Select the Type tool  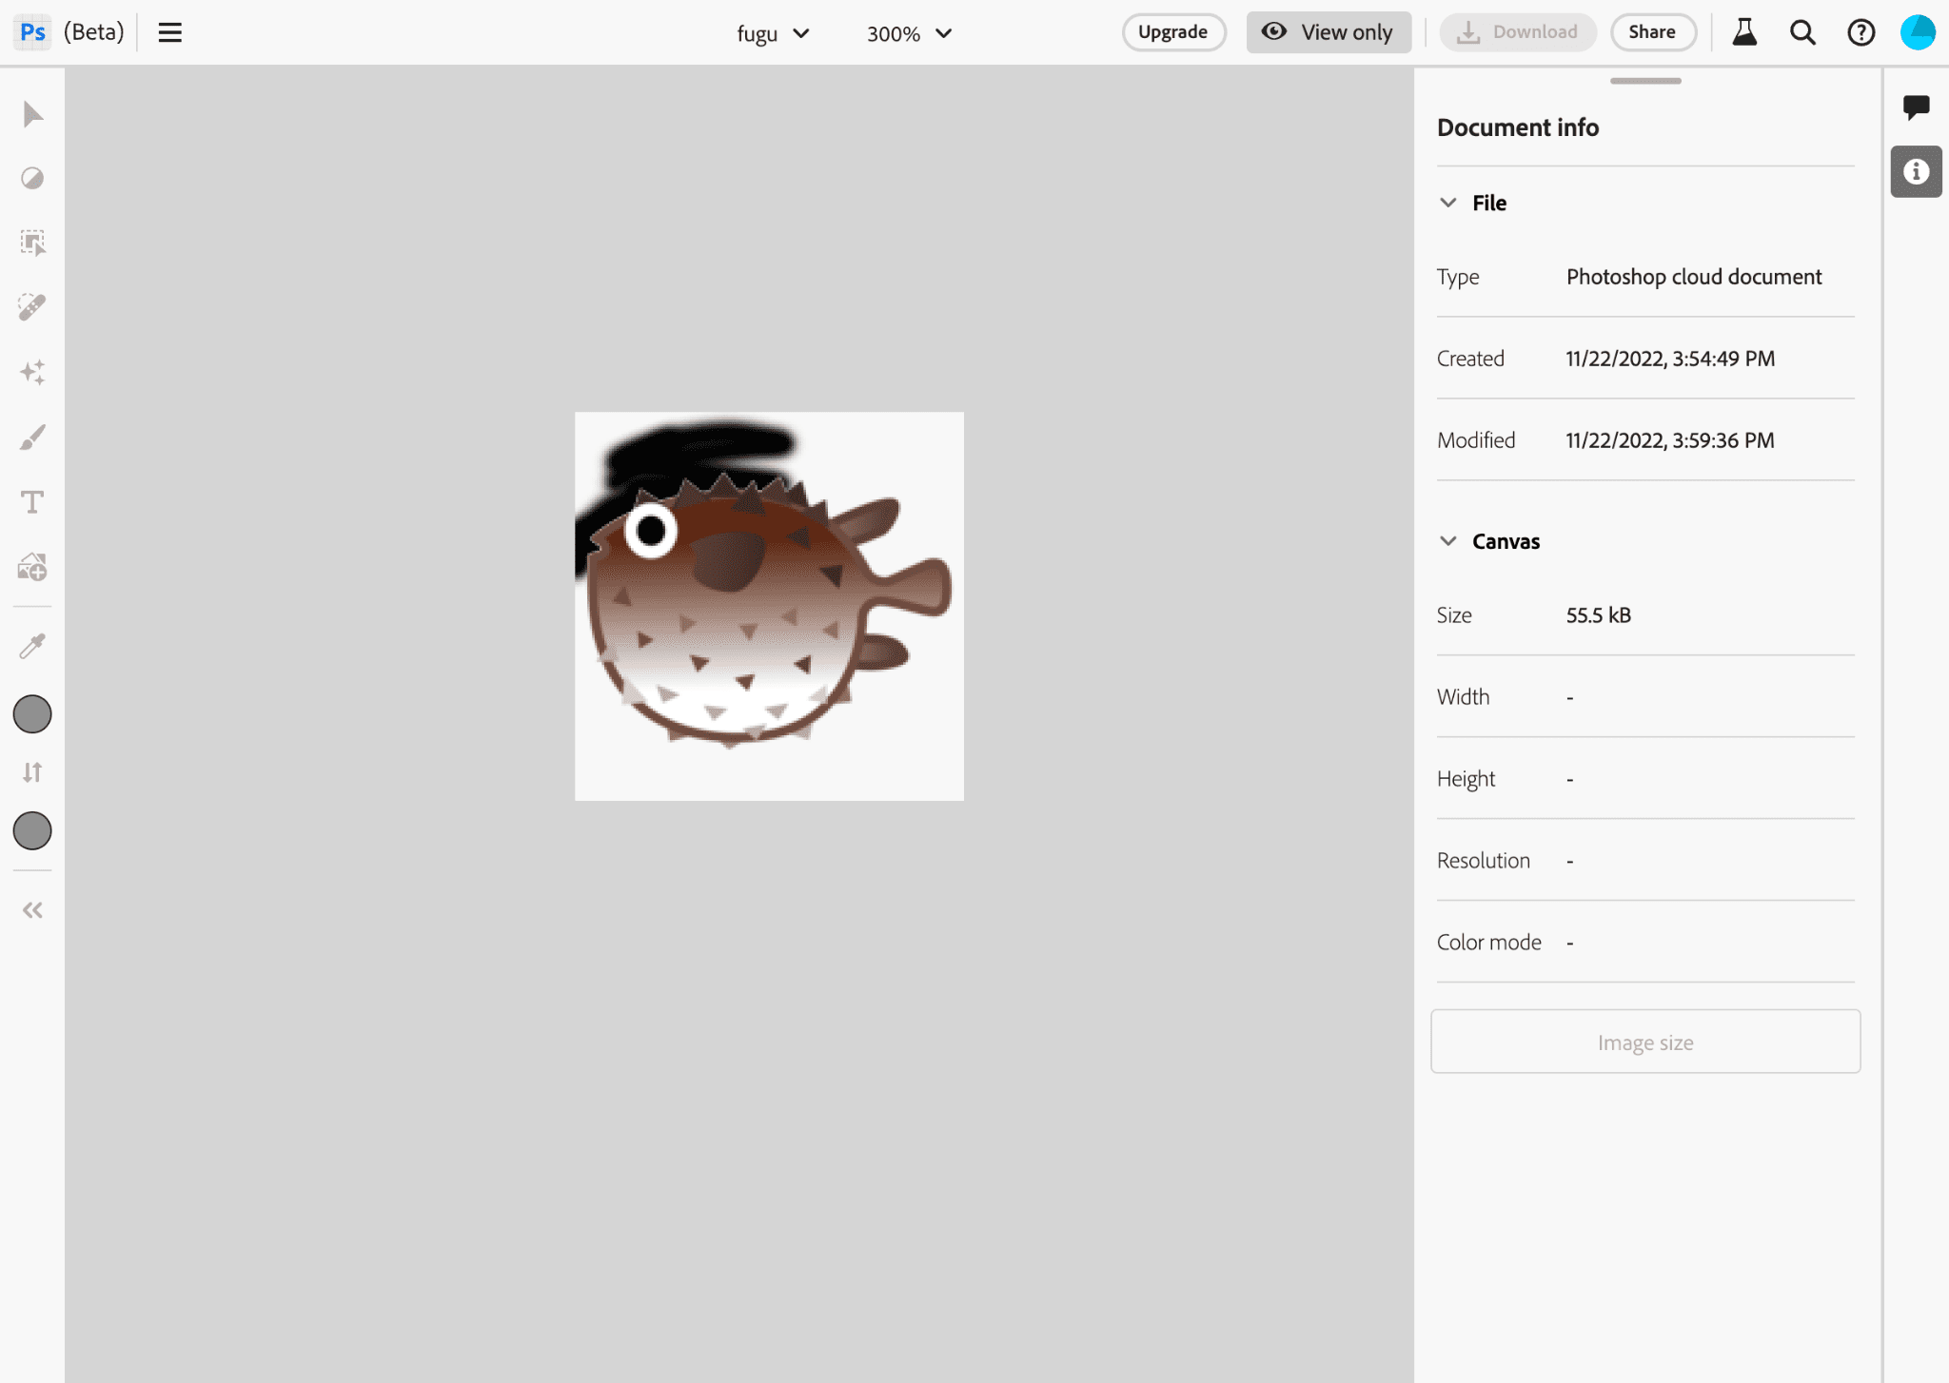(33, 501)
